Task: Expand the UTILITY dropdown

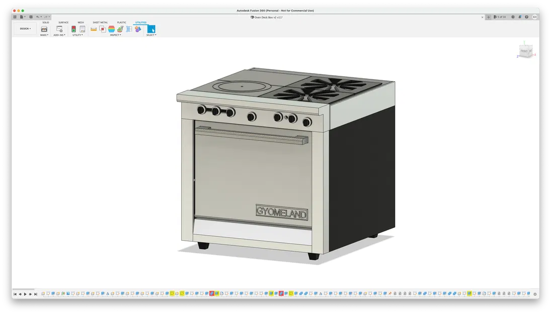Action: click(x=77, y=35)
